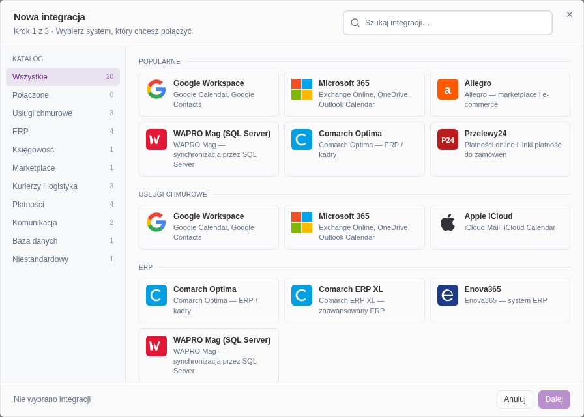Viewport: 584px width, 417px height.
Task: Show the Marketplace category
Action: coord(63,168)
